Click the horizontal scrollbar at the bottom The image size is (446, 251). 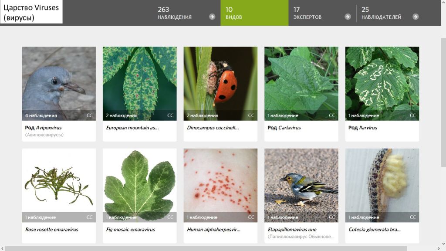(x=206, y=248)
